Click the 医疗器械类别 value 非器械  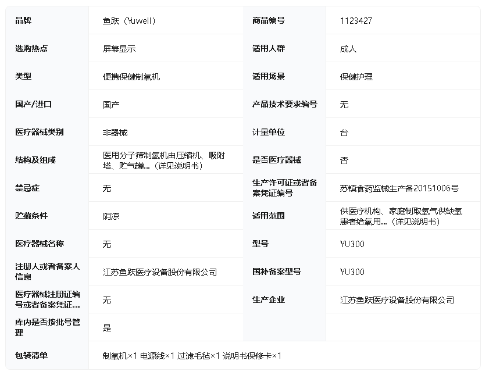coord(115,133)
